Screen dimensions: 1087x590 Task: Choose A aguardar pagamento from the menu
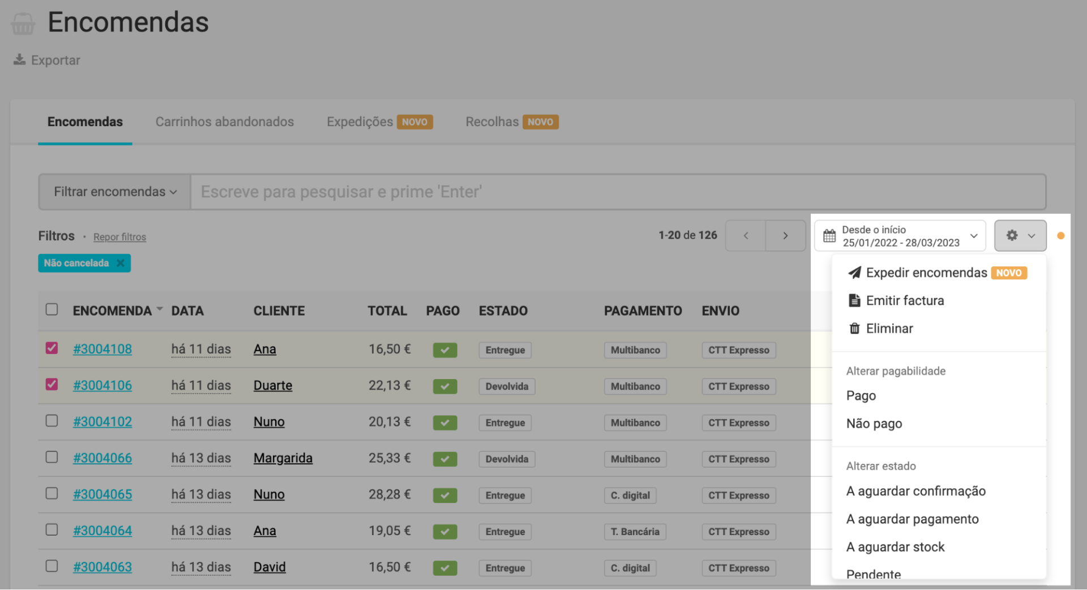(912, 519)
